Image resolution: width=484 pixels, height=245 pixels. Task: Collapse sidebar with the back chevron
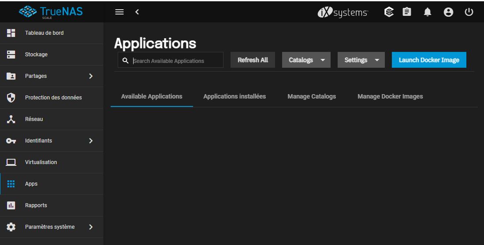point(137,12)
